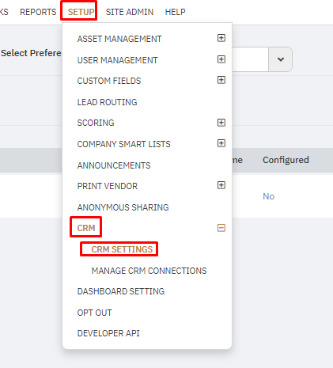Open Developer API page

coord(108,333)
